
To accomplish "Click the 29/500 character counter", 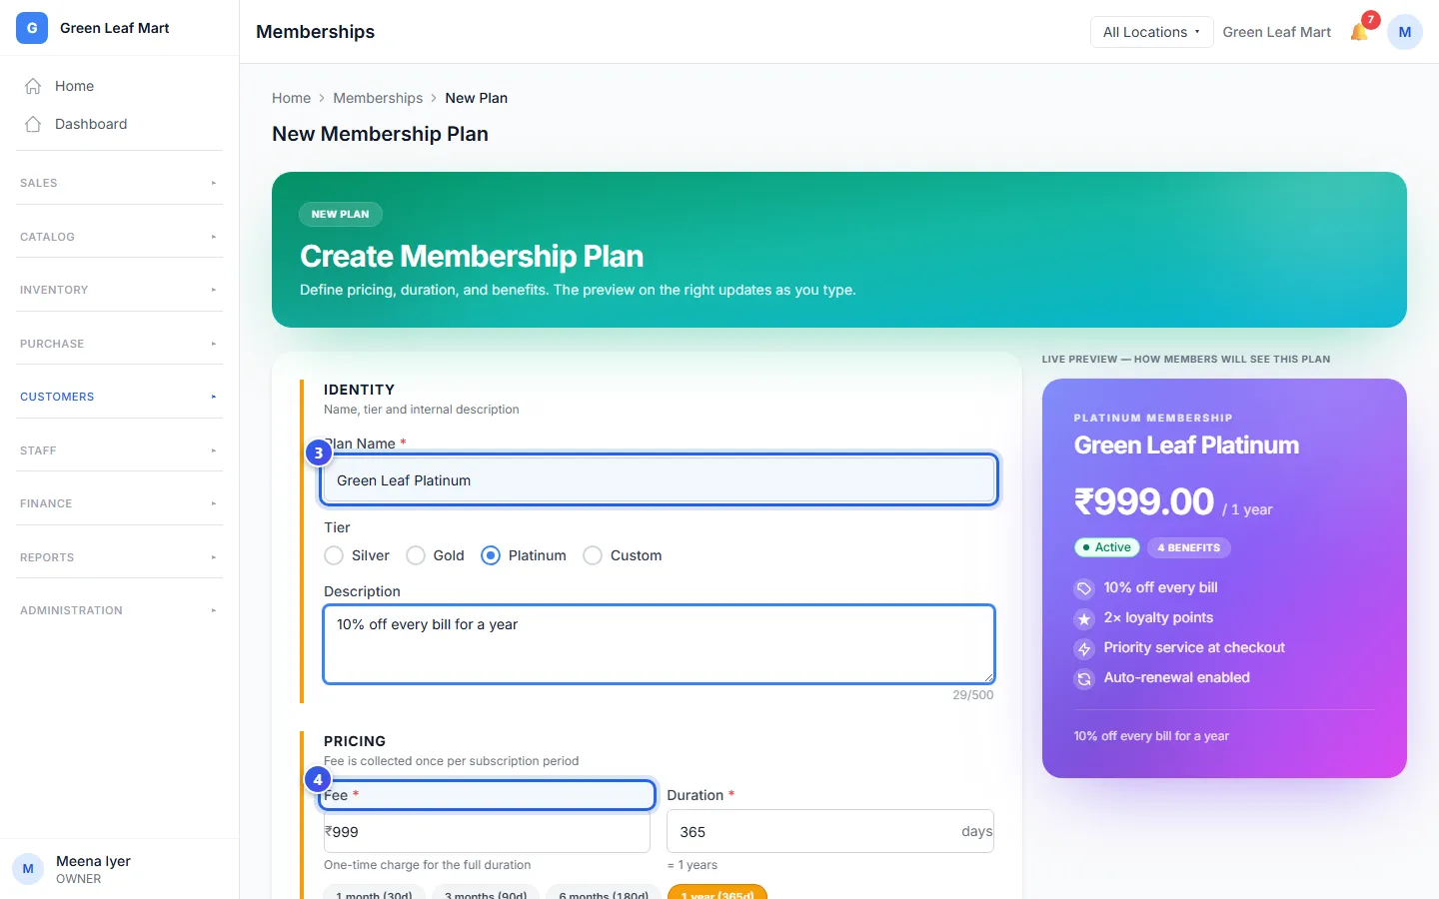I will (x=973, y=695).
